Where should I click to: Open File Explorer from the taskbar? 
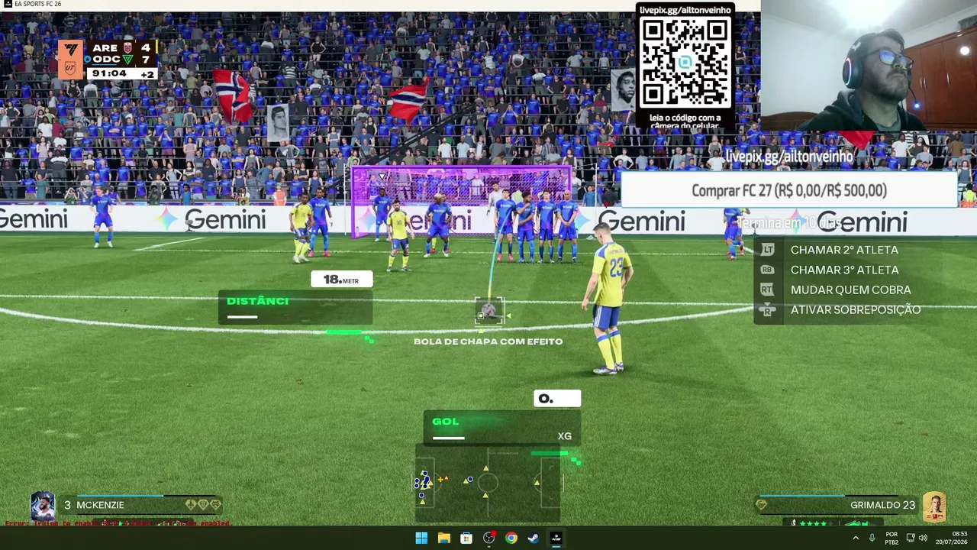tap(443, 538)
